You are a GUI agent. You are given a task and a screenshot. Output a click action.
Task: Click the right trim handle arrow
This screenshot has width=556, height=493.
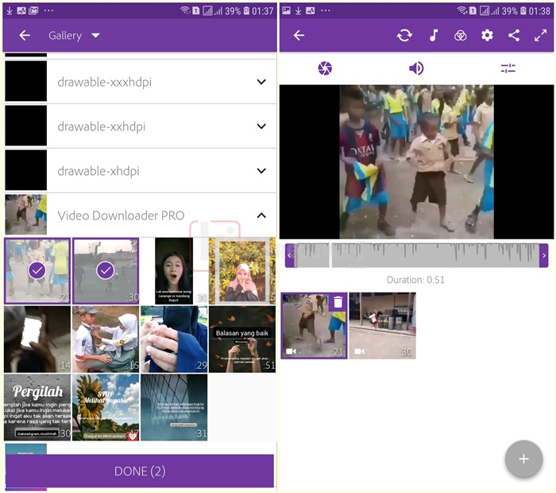pos(544,255)
